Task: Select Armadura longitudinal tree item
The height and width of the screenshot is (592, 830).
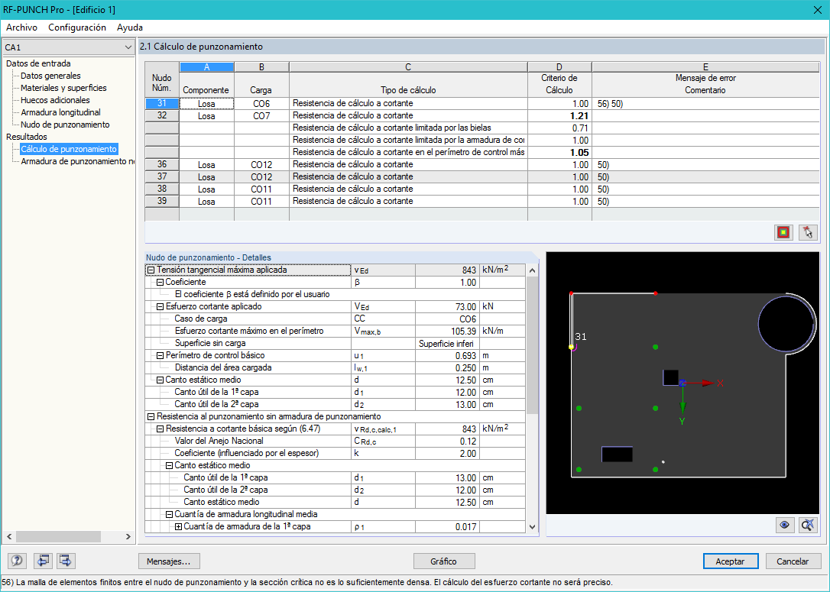Action: 60,112
